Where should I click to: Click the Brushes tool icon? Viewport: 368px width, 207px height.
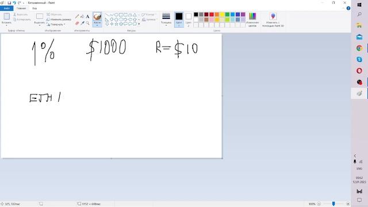pos(97,17)
